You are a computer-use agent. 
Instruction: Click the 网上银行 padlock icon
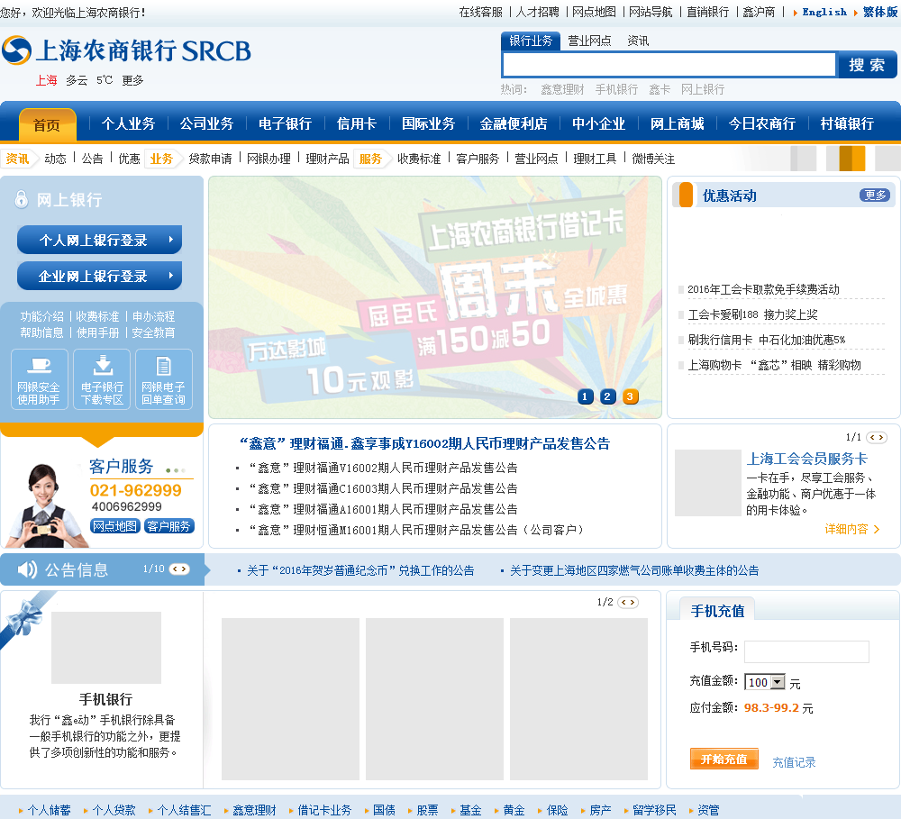[x=22, y=199]
